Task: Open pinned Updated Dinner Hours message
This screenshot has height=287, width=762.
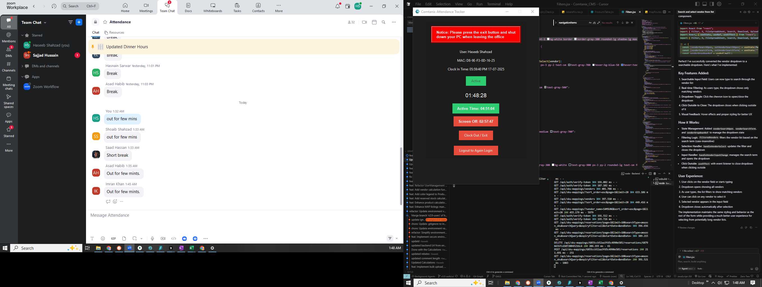Action: [x=244, y=47]
